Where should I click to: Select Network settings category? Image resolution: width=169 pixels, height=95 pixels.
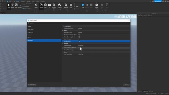(x=44, y=35)
